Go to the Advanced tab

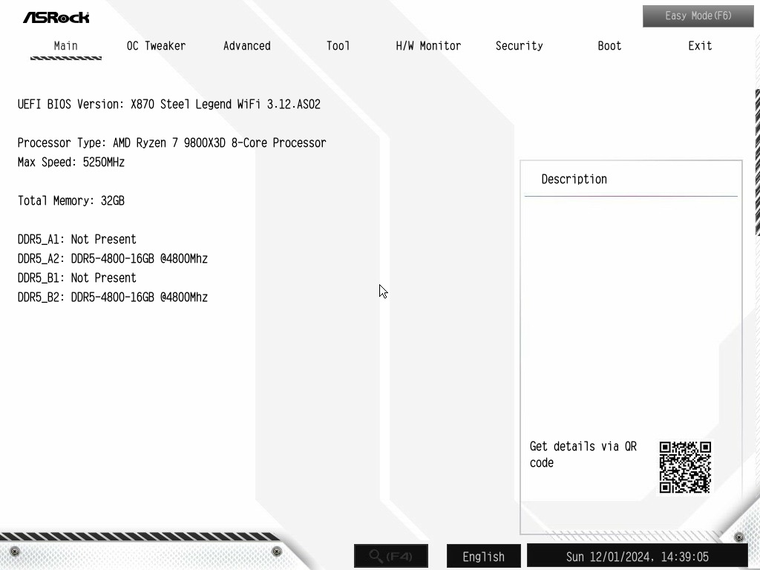246,46
